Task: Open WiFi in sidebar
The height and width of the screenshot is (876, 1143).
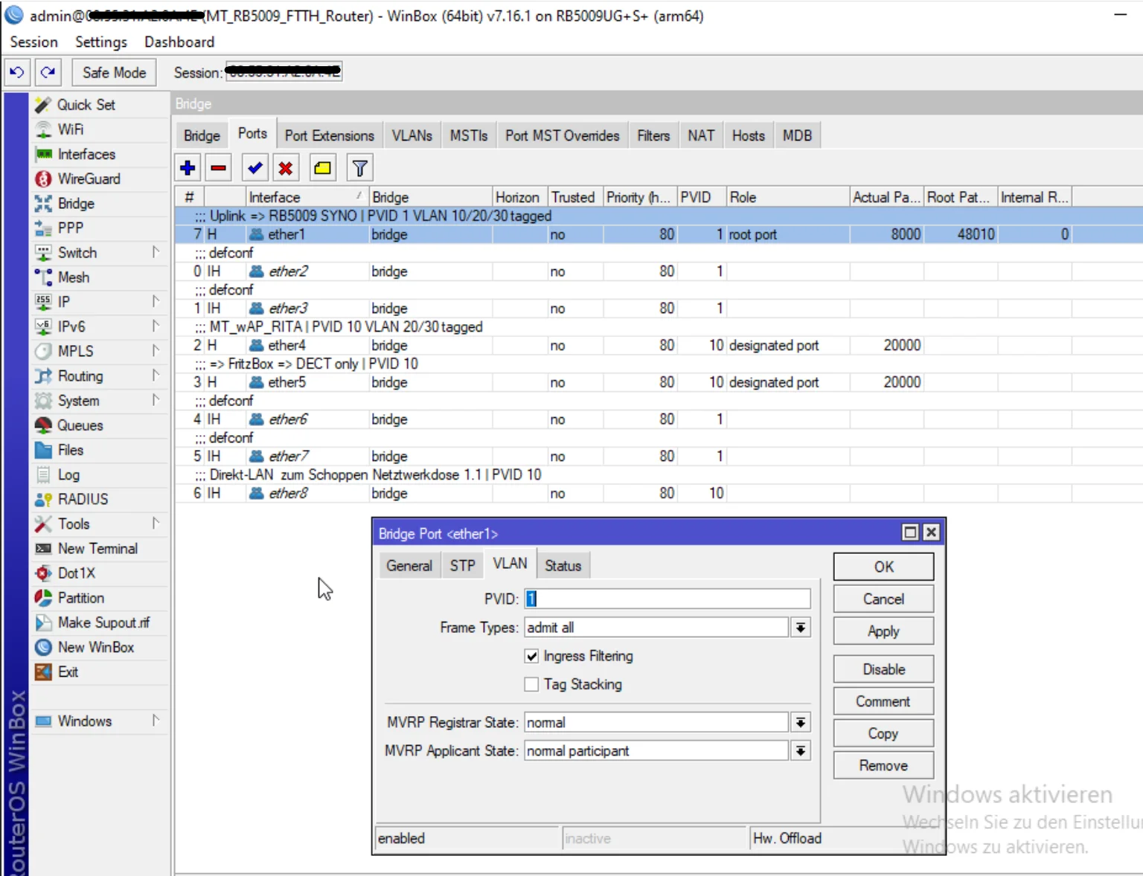Action: [x=71, y=129]
